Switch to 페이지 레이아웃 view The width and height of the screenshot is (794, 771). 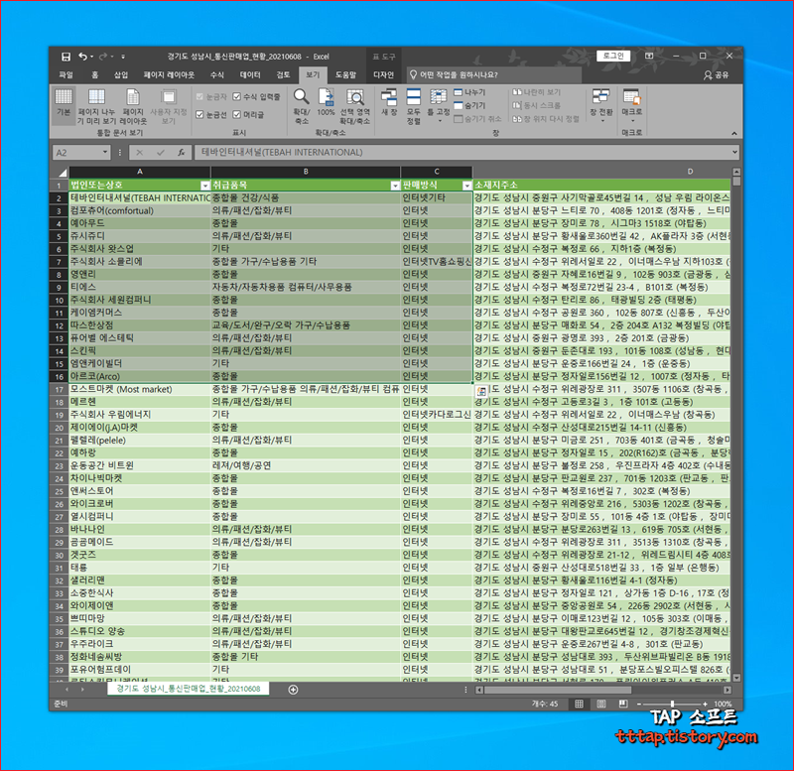coord(133,107)
